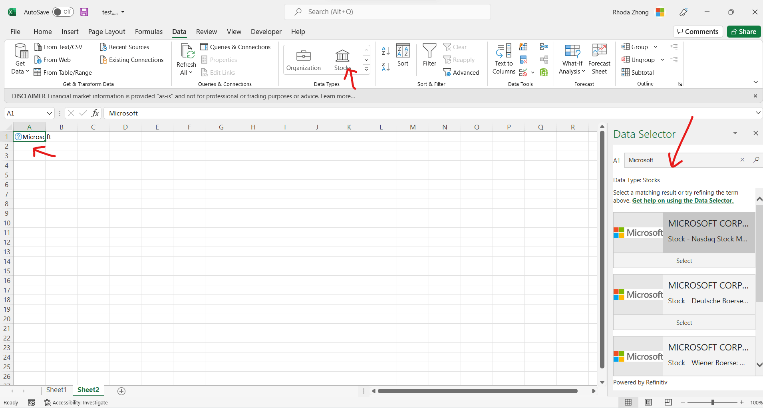Save the workbook with the Save icon
This screenshot has width=763, height=408.
click(84, 12)
